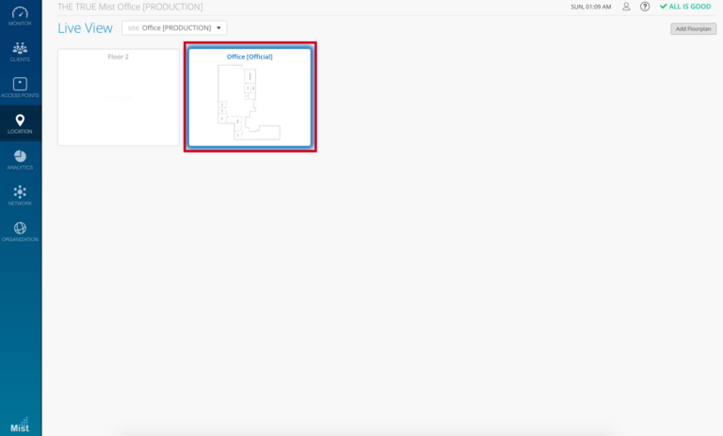Click the Office [PRODUCTION] site name
This screenshot has width=723, height=436.
[x=176, y=28]
